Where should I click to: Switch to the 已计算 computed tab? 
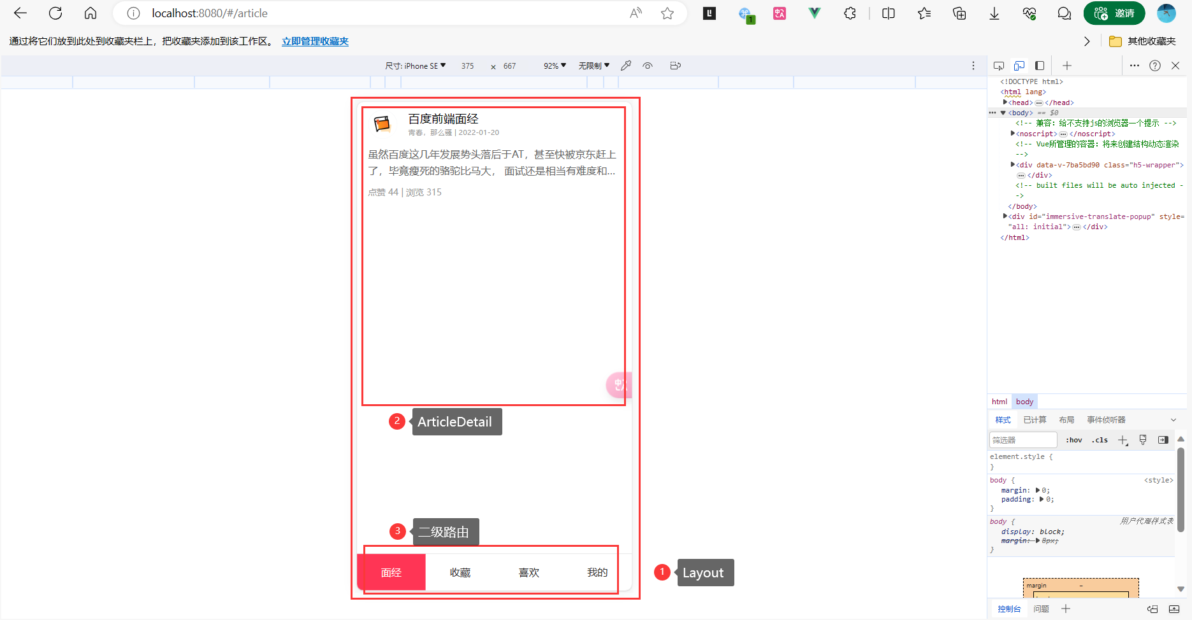click(1035, 420)
